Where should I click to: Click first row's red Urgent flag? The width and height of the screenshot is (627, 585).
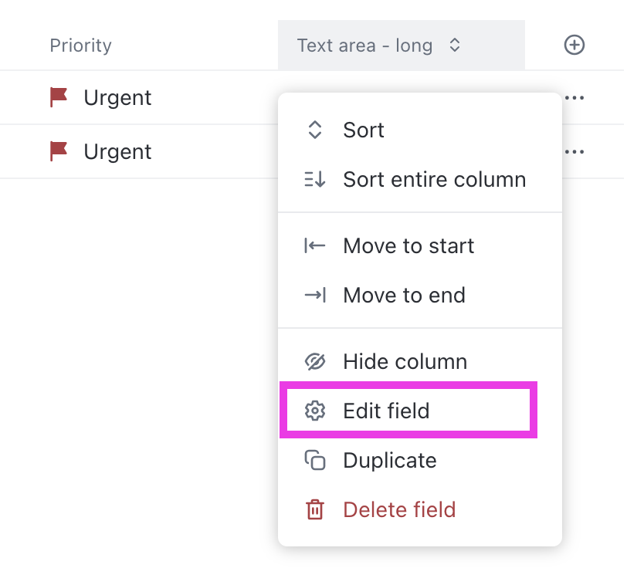coord(59,97)
